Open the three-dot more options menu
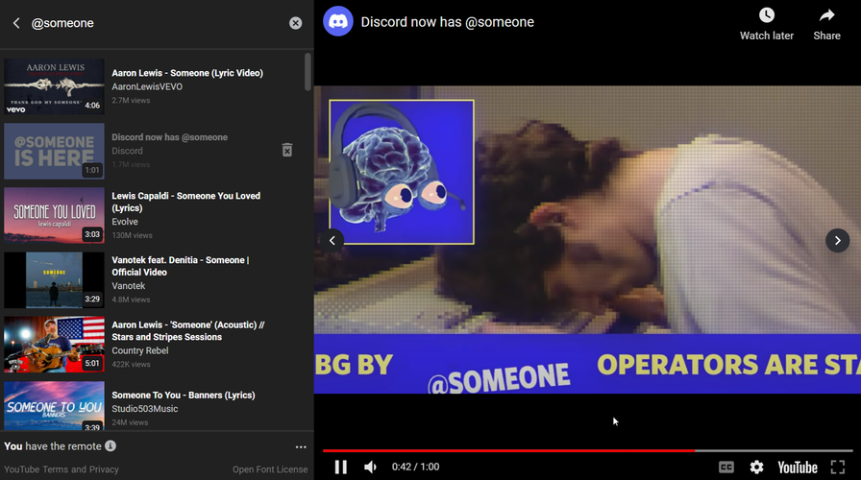Screen dimensions: 861x480 (x=301, y=447)
